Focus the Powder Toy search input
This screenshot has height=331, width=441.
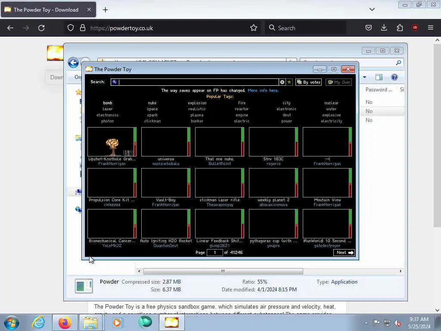195,82
